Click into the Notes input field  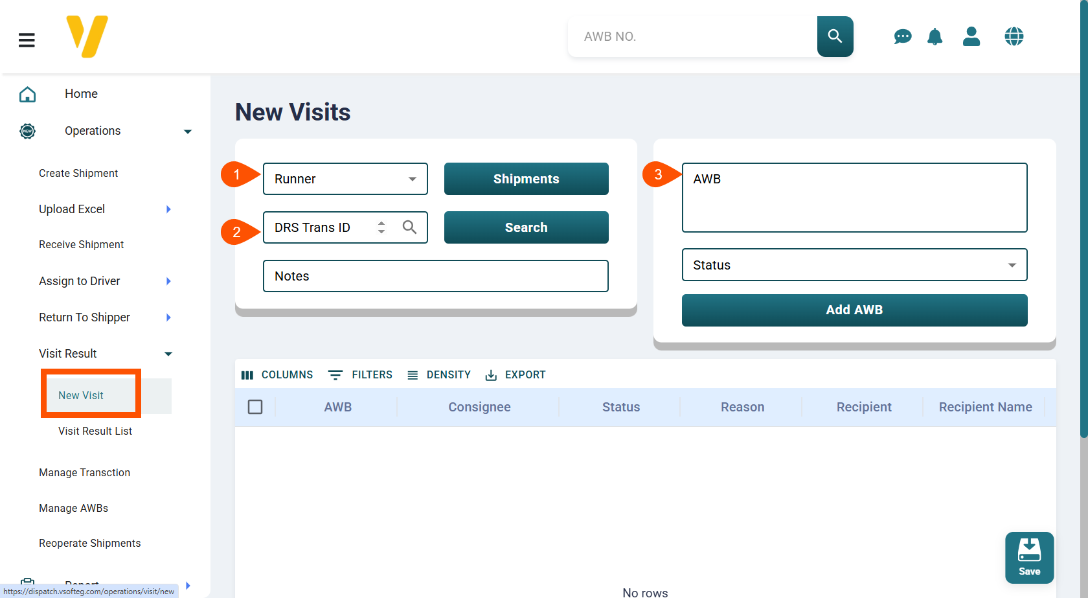[x=435, y=276]
